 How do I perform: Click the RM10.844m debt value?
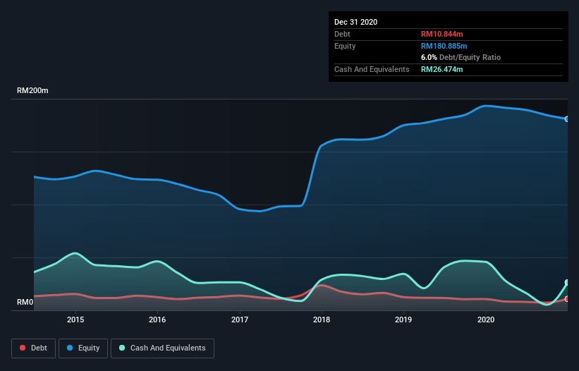441,34
